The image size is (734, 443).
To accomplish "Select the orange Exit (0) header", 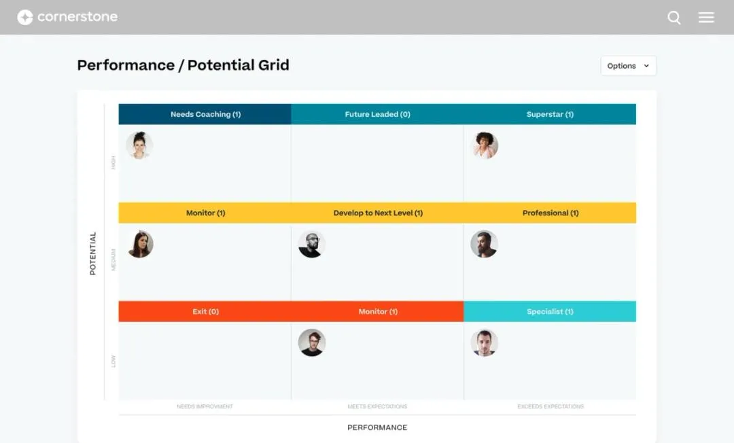I will 205,312.
